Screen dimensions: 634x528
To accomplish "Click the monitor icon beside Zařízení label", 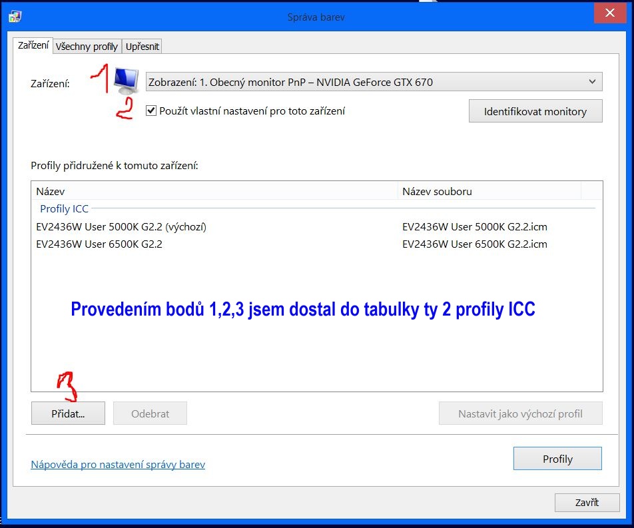I will point(125,81).
